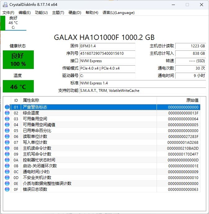This screenshot has height=214, width=209.
Task: Click the 46 °C temperature button
Action: click(x=18, y=86)
